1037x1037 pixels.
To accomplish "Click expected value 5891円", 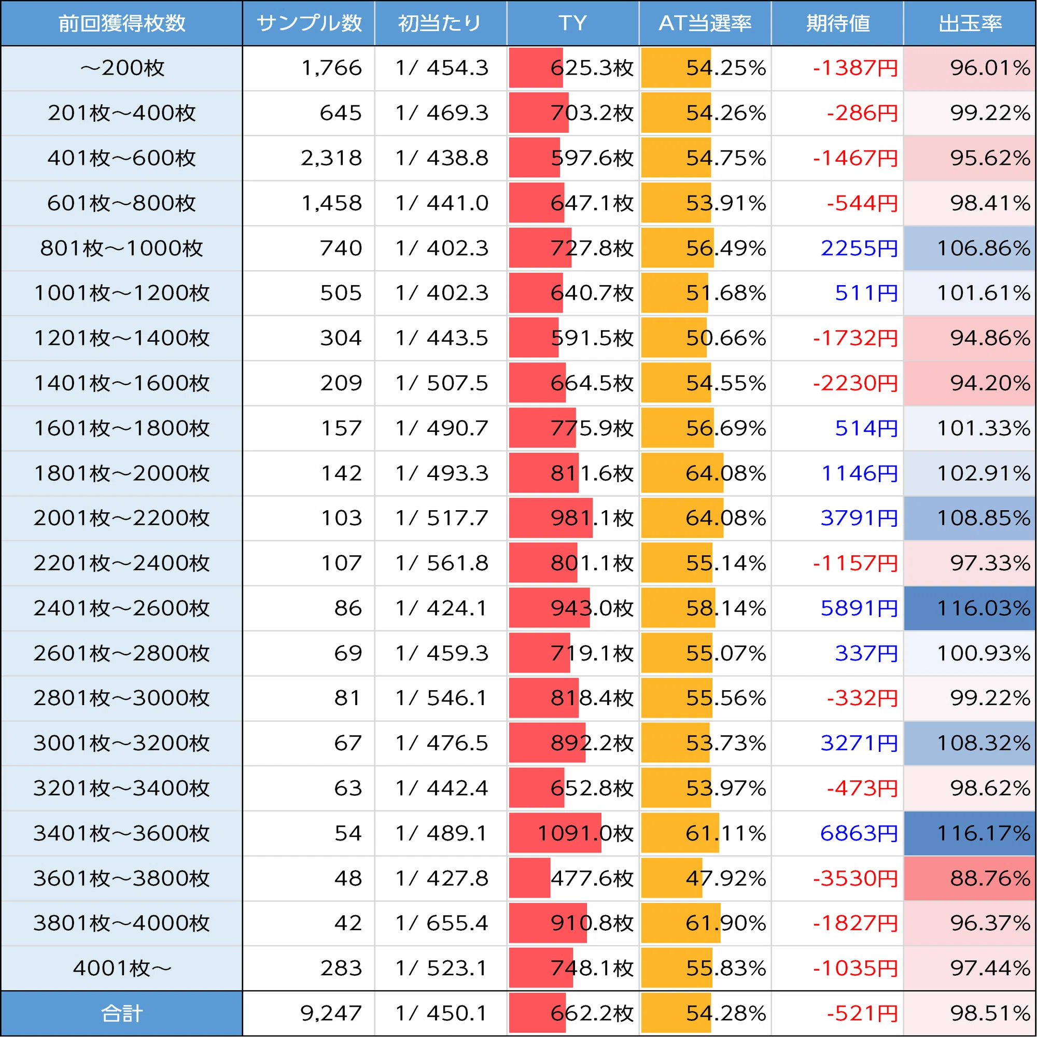I will click(x=859, y=608).
